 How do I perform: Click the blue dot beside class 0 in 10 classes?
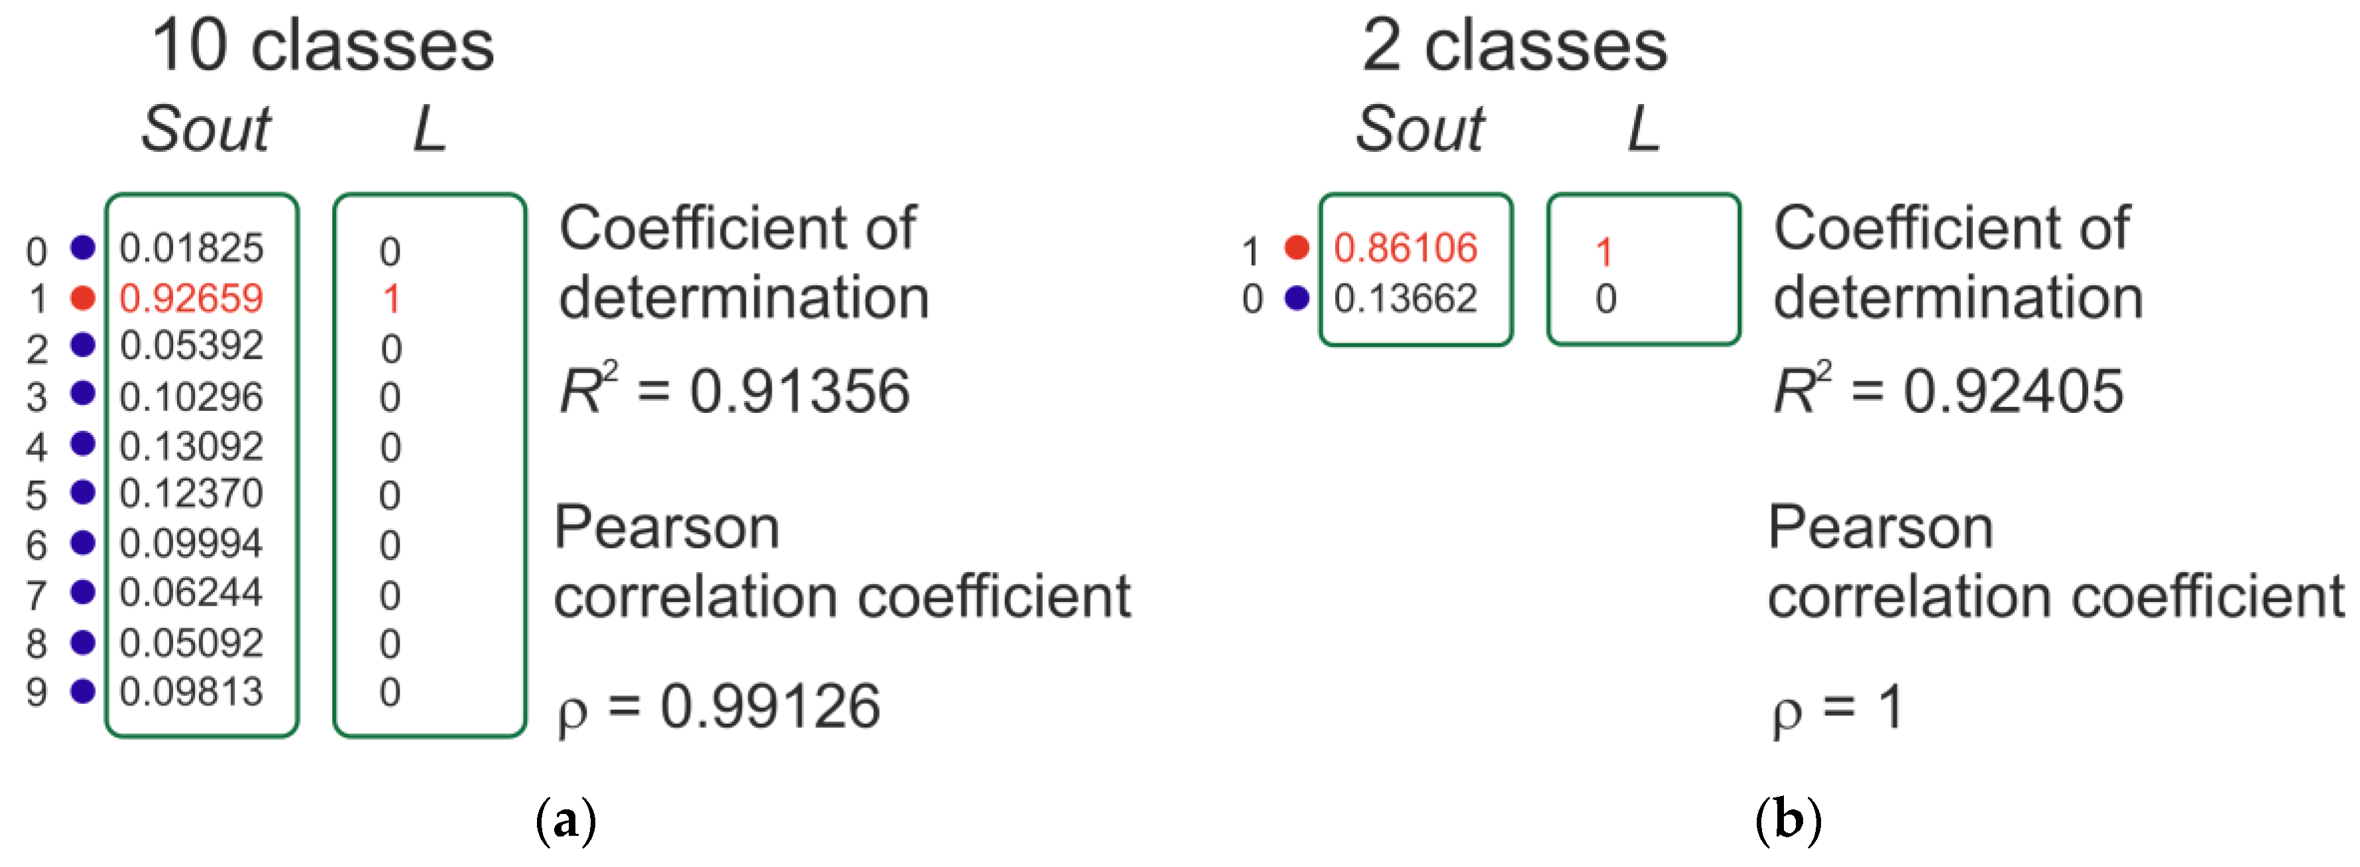tap(82, 247)
